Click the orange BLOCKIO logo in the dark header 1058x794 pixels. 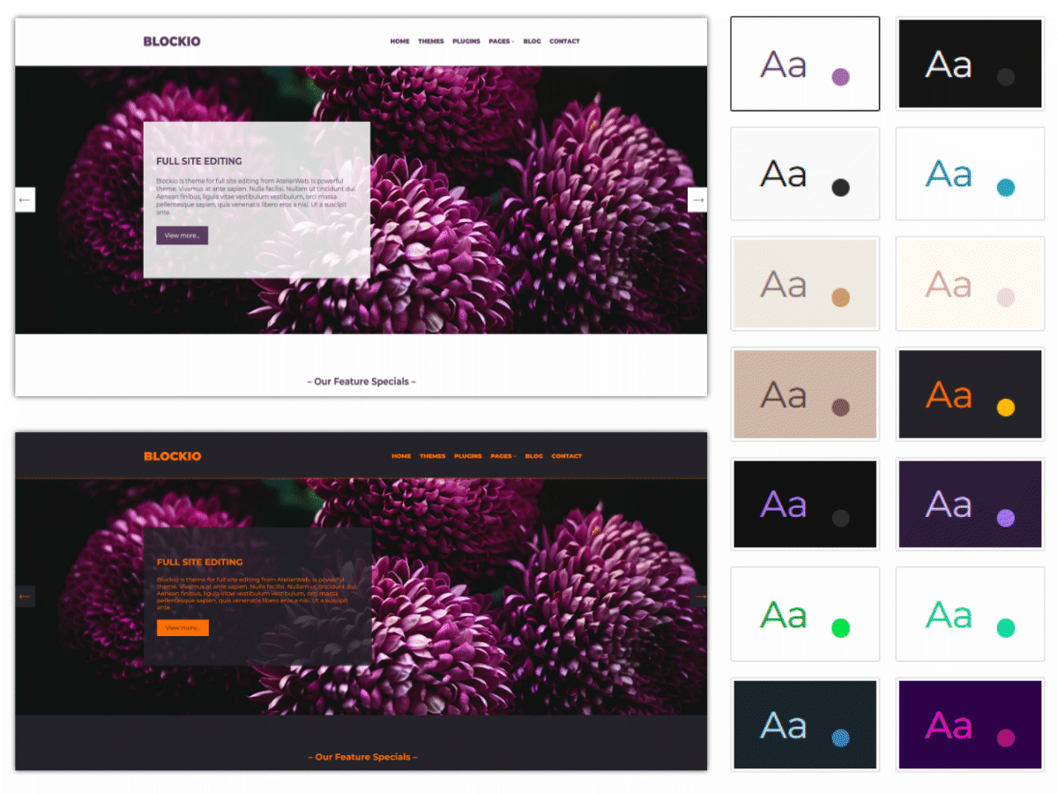171,456
